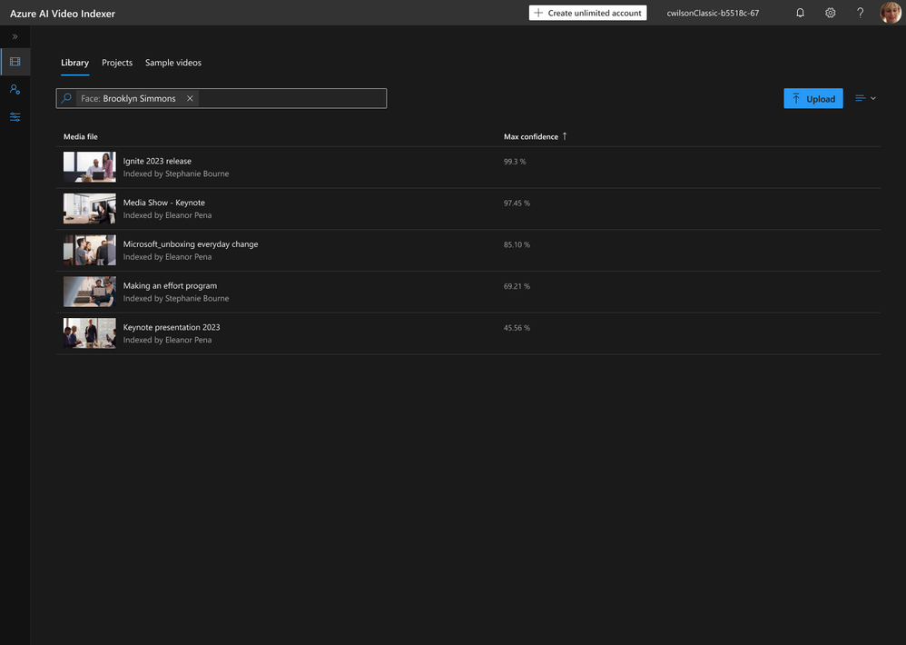Click the 69.21 % confidence value

coord(517,286)
